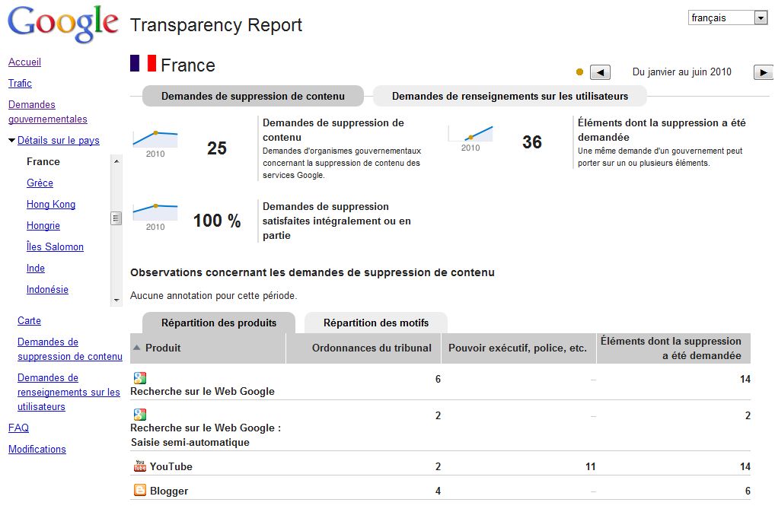Go to previous period with left arrow
This screenshot has width=775, height=512.
[x=600, y=72]
